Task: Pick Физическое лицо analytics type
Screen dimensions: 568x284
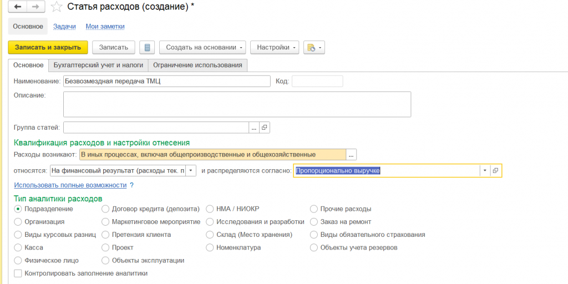Action: click(x=18, y=261)
